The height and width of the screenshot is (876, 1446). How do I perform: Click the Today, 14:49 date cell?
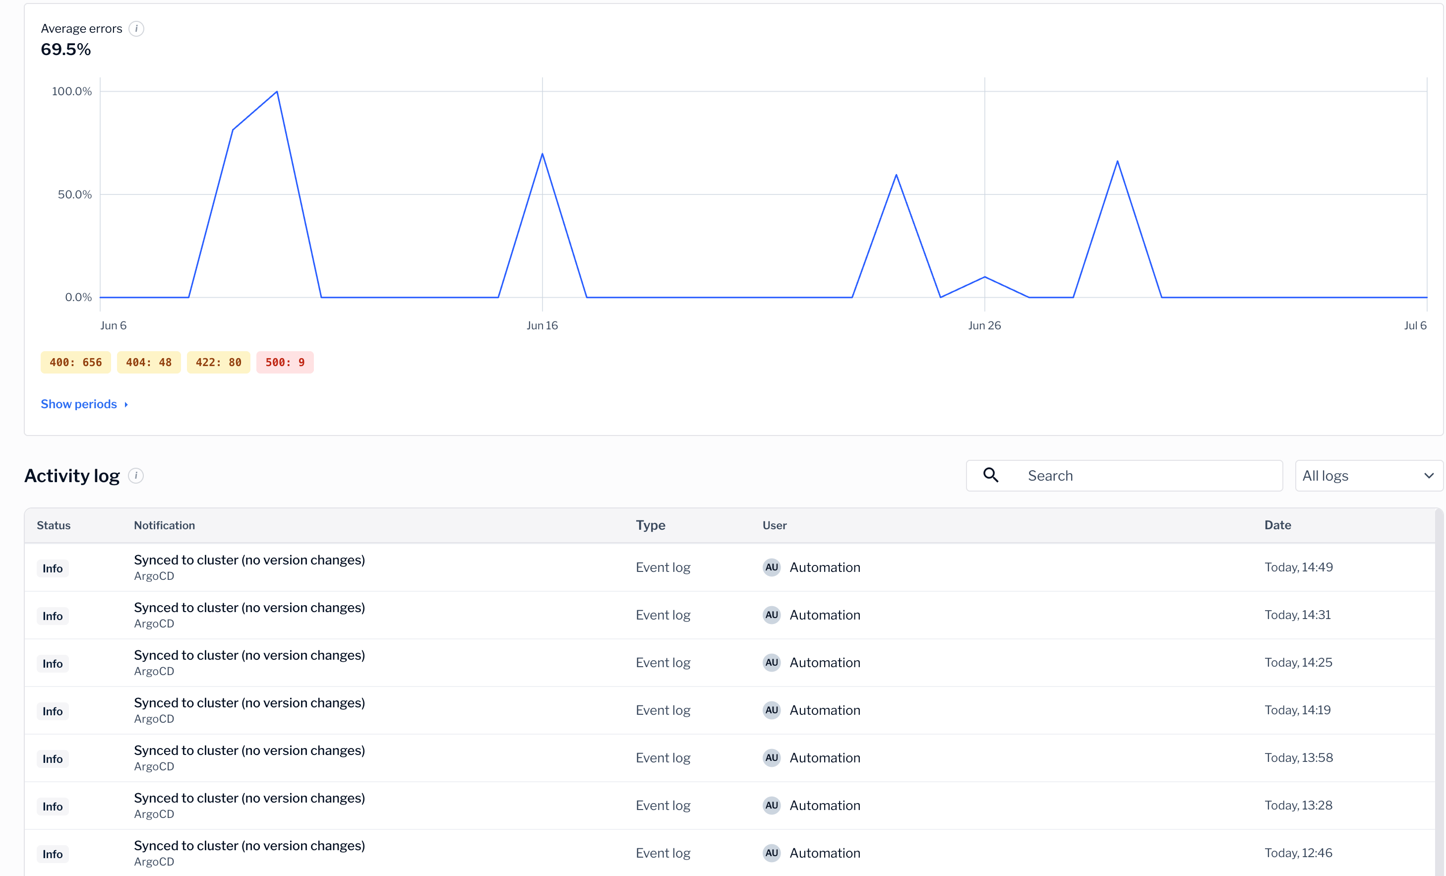(1298, 567)
